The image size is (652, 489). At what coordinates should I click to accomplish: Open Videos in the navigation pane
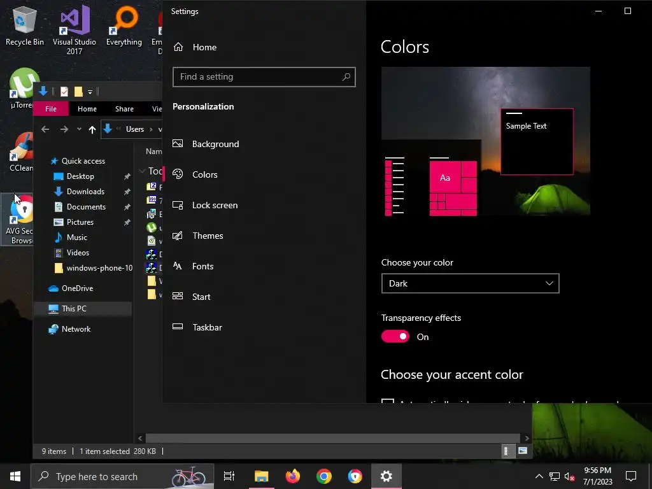point(71,253)
